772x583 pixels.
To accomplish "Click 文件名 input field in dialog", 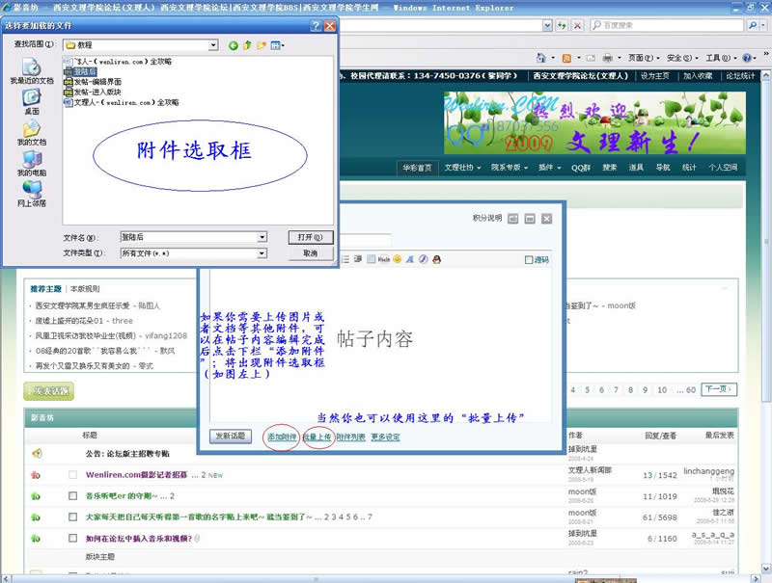I will tap(189, 237).
